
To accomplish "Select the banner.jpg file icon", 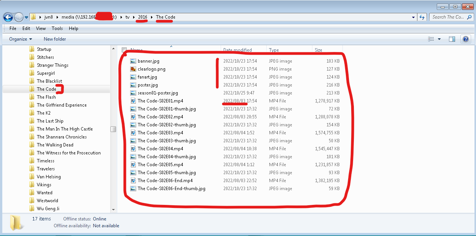I will (133, 61).
